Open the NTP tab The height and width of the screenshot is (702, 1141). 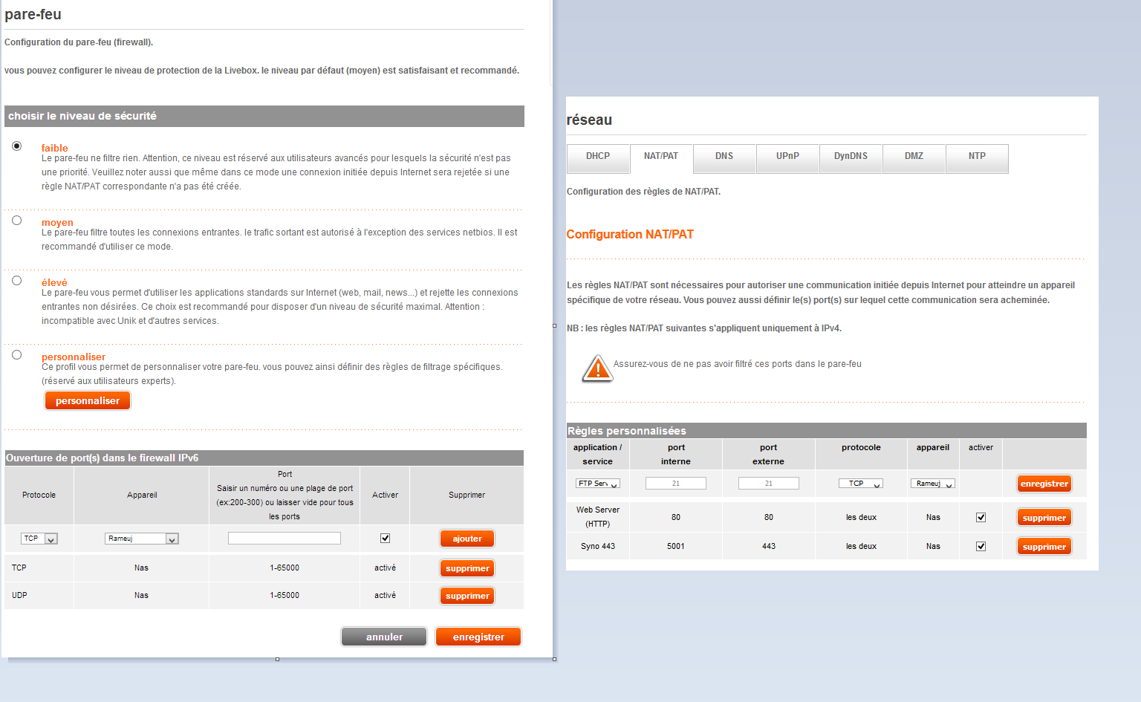coord(977,158)
